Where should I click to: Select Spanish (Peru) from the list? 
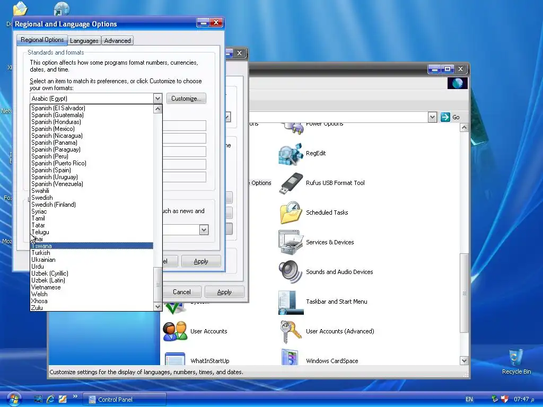pos(92,156)
